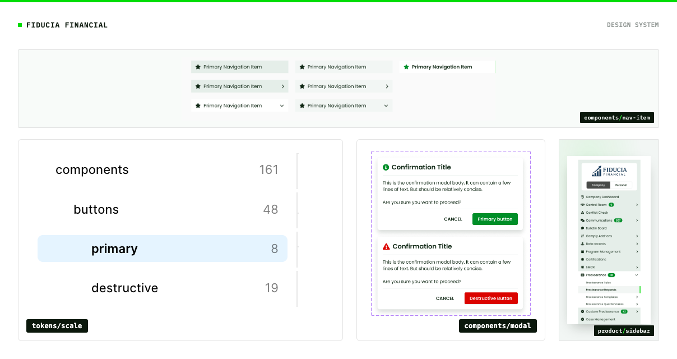Select the buttons row in the scale tree
This screenshot has width=677, height=359.
[163, 209]
